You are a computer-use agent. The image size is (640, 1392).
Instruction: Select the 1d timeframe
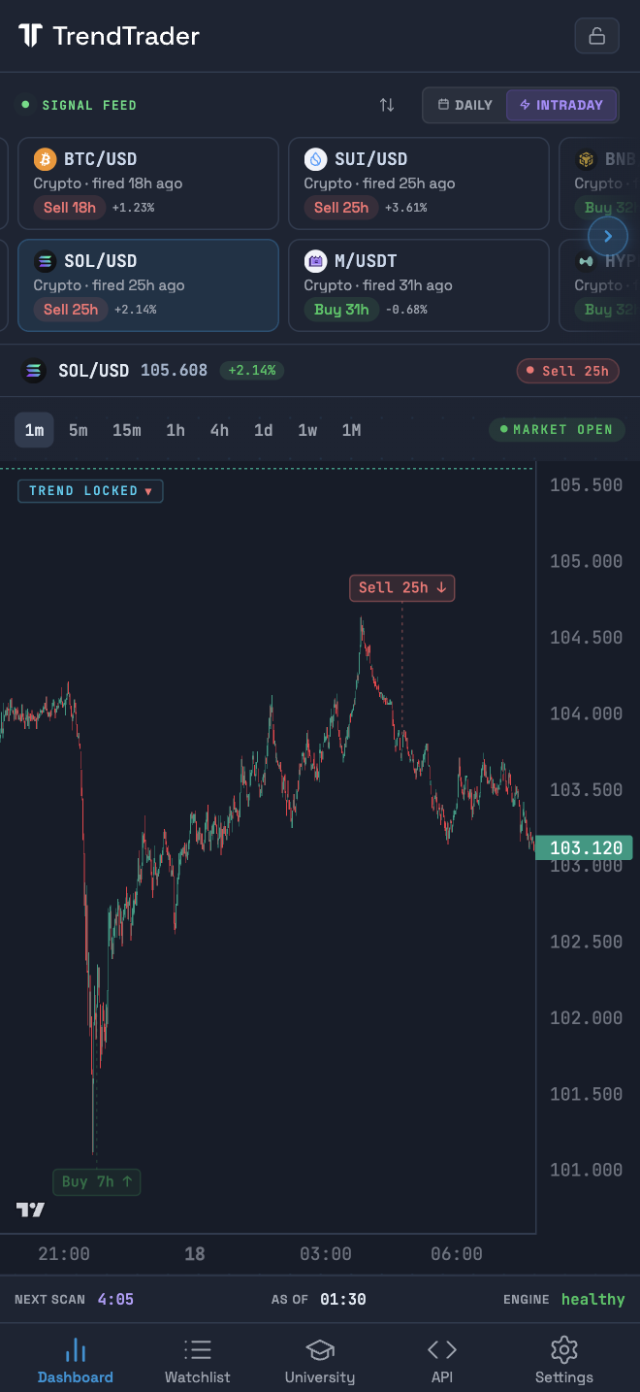(264, 430)
